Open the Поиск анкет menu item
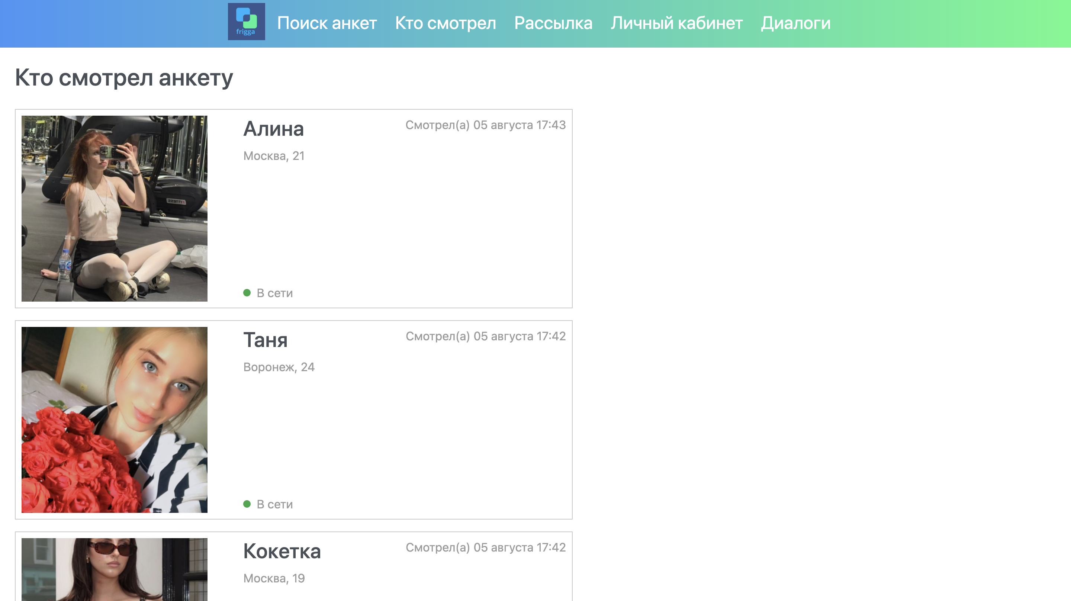 coord(327,23)
